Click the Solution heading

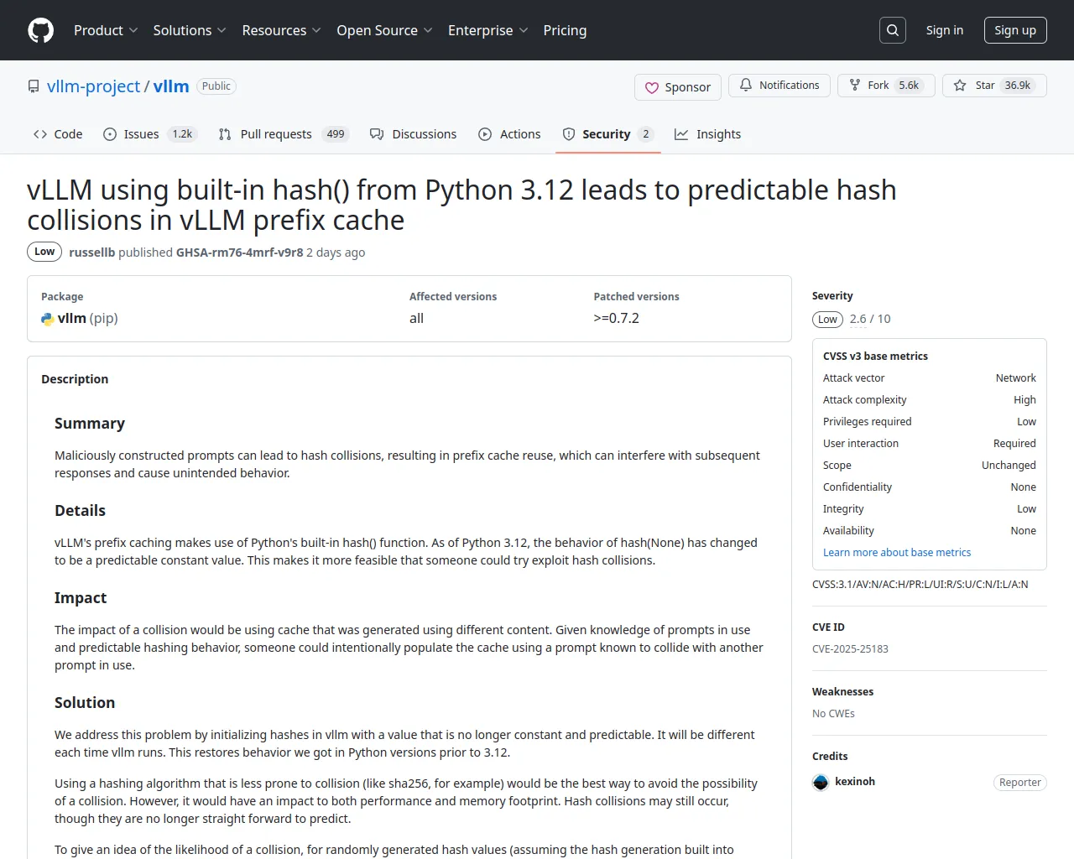tap(85, 703)
